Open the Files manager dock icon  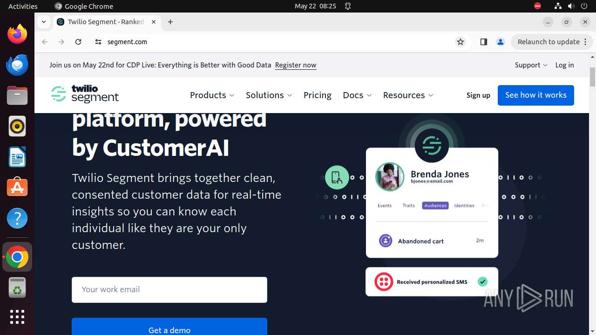(x=17, y=95)
